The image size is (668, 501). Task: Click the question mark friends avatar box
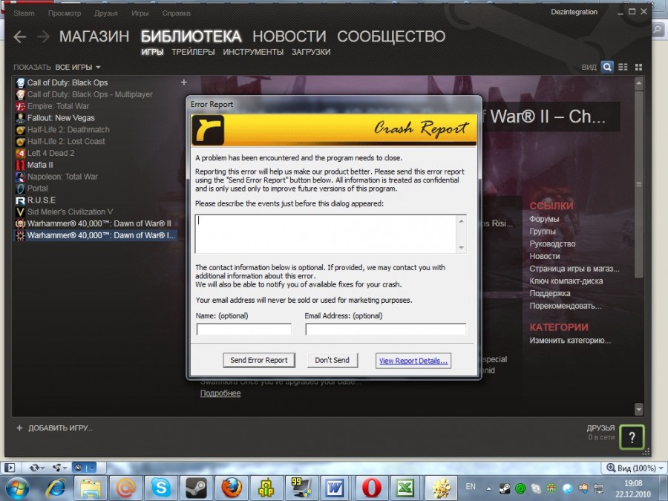[x=632, y=436]
